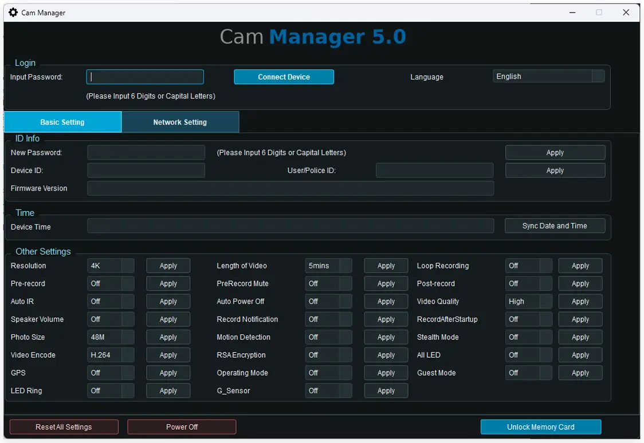This screenshot has width=644, height=443.
Task: Apply the G_Sensor setting
Action: pos(386,390)
